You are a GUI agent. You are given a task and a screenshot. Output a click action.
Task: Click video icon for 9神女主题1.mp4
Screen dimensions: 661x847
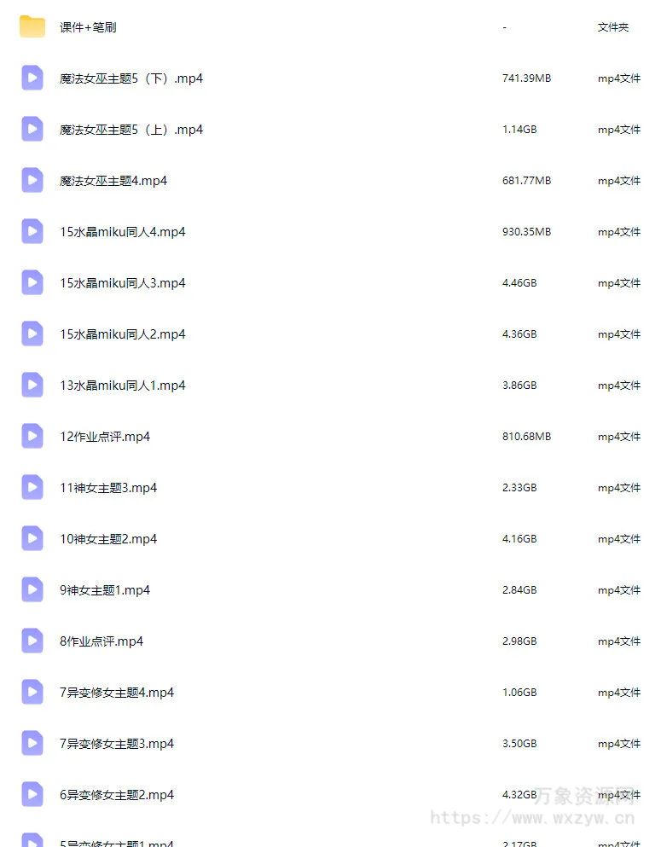[x=32, y=590]
